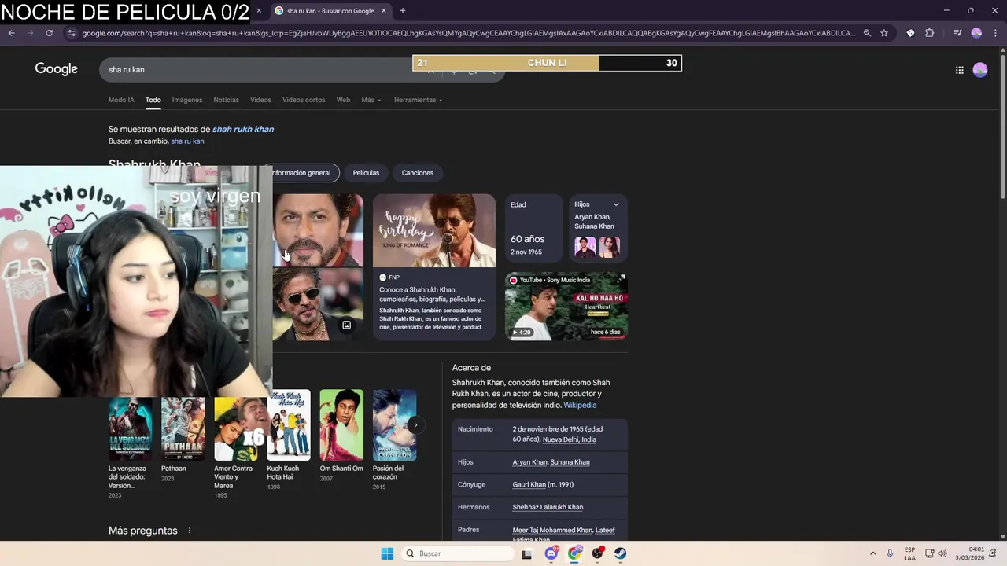
Task: Open site information icon in address bar
Action: pos(72,33)
